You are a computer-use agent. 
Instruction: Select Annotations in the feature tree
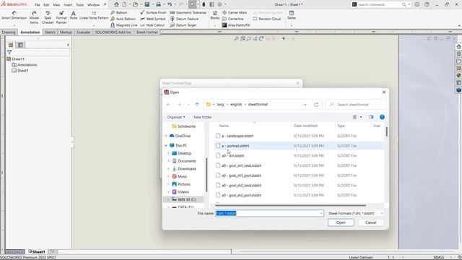pos(25,64)
